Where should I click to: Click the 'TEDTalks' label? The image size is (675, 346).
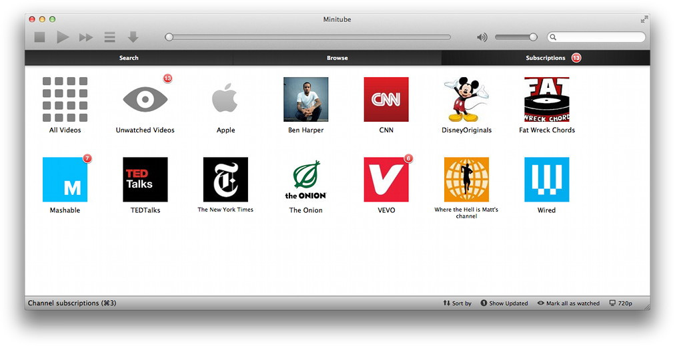click(x=145, y=210)
